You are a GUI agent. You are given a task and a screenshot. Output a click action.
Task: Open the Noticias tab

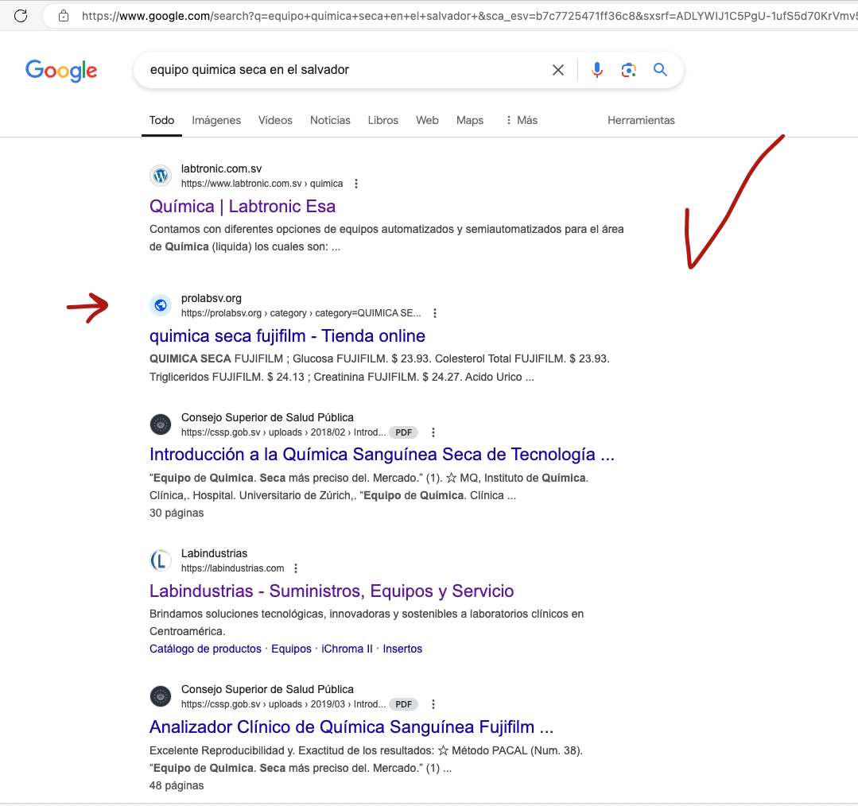point(330,120)
